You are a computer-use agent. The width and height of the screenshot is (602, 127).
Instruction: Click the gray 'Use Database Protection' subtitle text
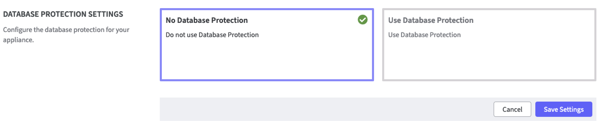(x=424, y=35)
